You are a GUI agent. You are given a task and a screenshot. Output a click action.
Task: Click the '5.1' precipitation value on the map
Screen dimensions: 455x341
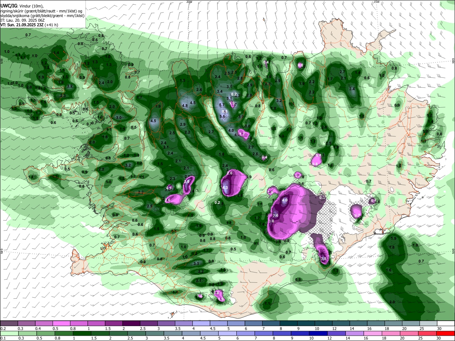tap(229, 99)
